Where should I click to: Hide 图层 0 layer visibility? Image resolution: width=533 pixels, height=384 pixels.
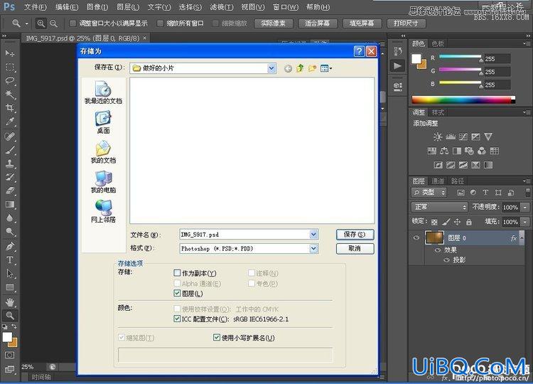[416, 238]
